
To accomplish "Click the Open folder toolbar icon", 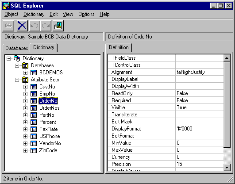I will coord(8,26).
